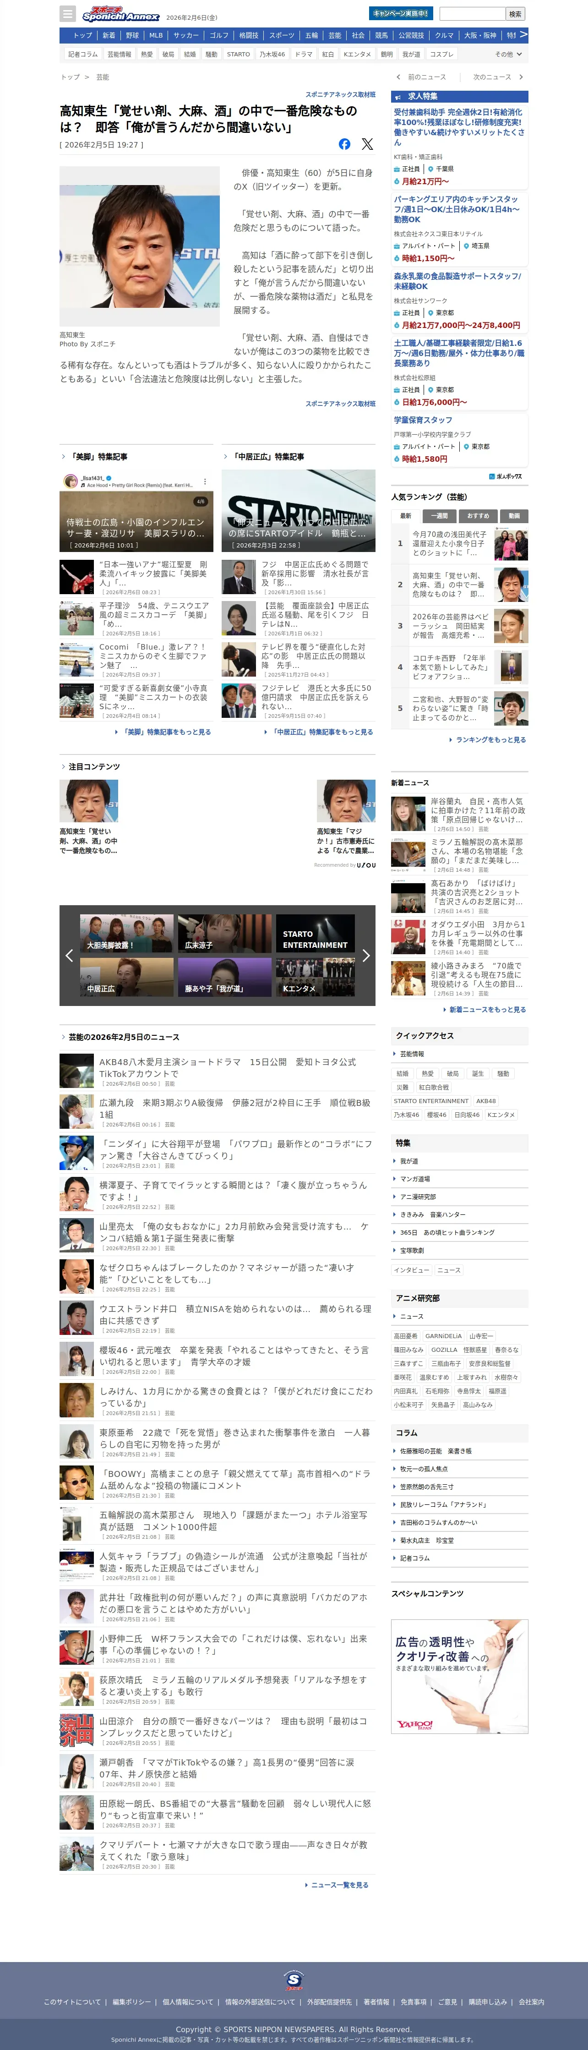This screenshot has width=588, height=2050.
Task: Click the article main photo
Action: (139, 246)
